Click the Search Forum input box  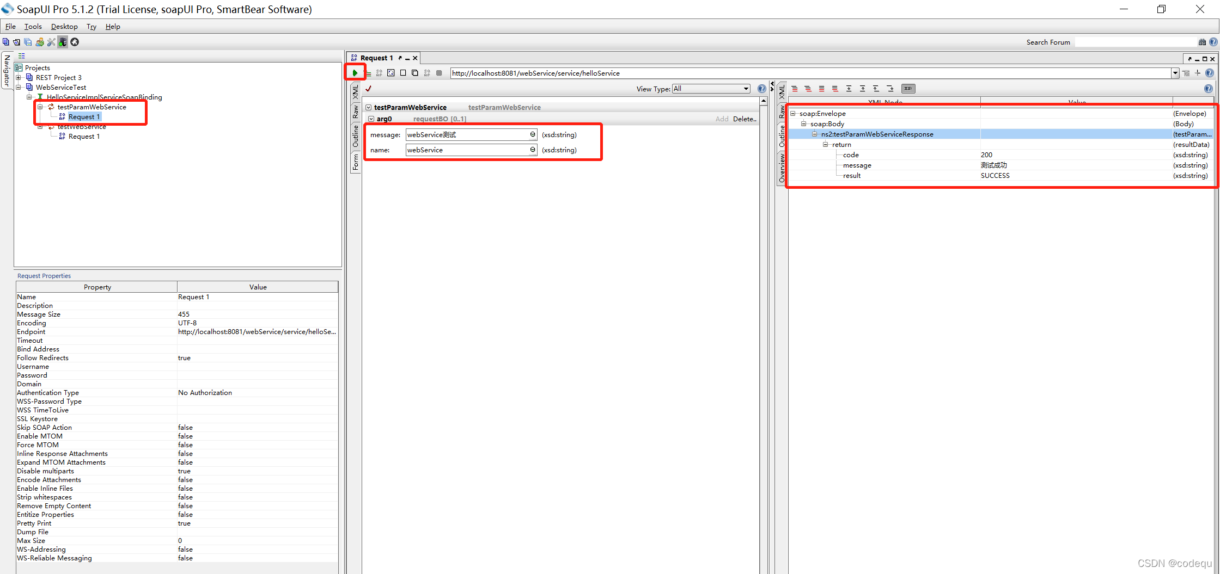(x=1136, y=42)
